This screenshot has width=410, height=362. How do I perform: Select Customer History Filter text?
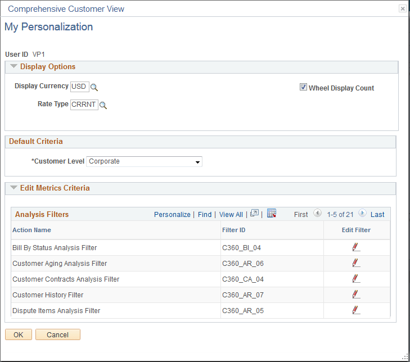(x=48, y=295)
